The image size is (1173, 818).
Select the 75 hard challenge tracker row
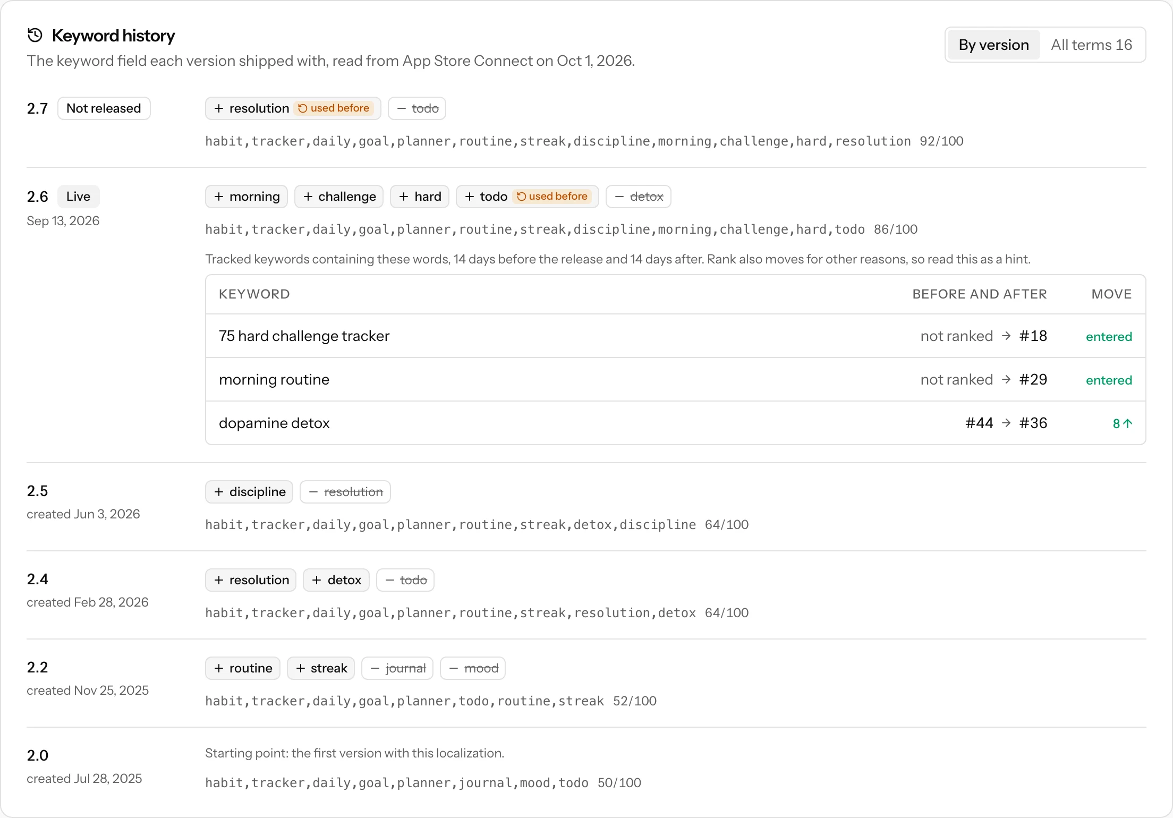click(675, 336)
